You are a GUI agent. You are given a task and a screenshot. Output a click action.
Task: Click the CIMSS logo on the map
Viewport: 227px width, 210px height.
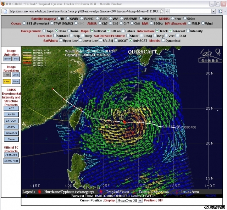coord(210,56)
